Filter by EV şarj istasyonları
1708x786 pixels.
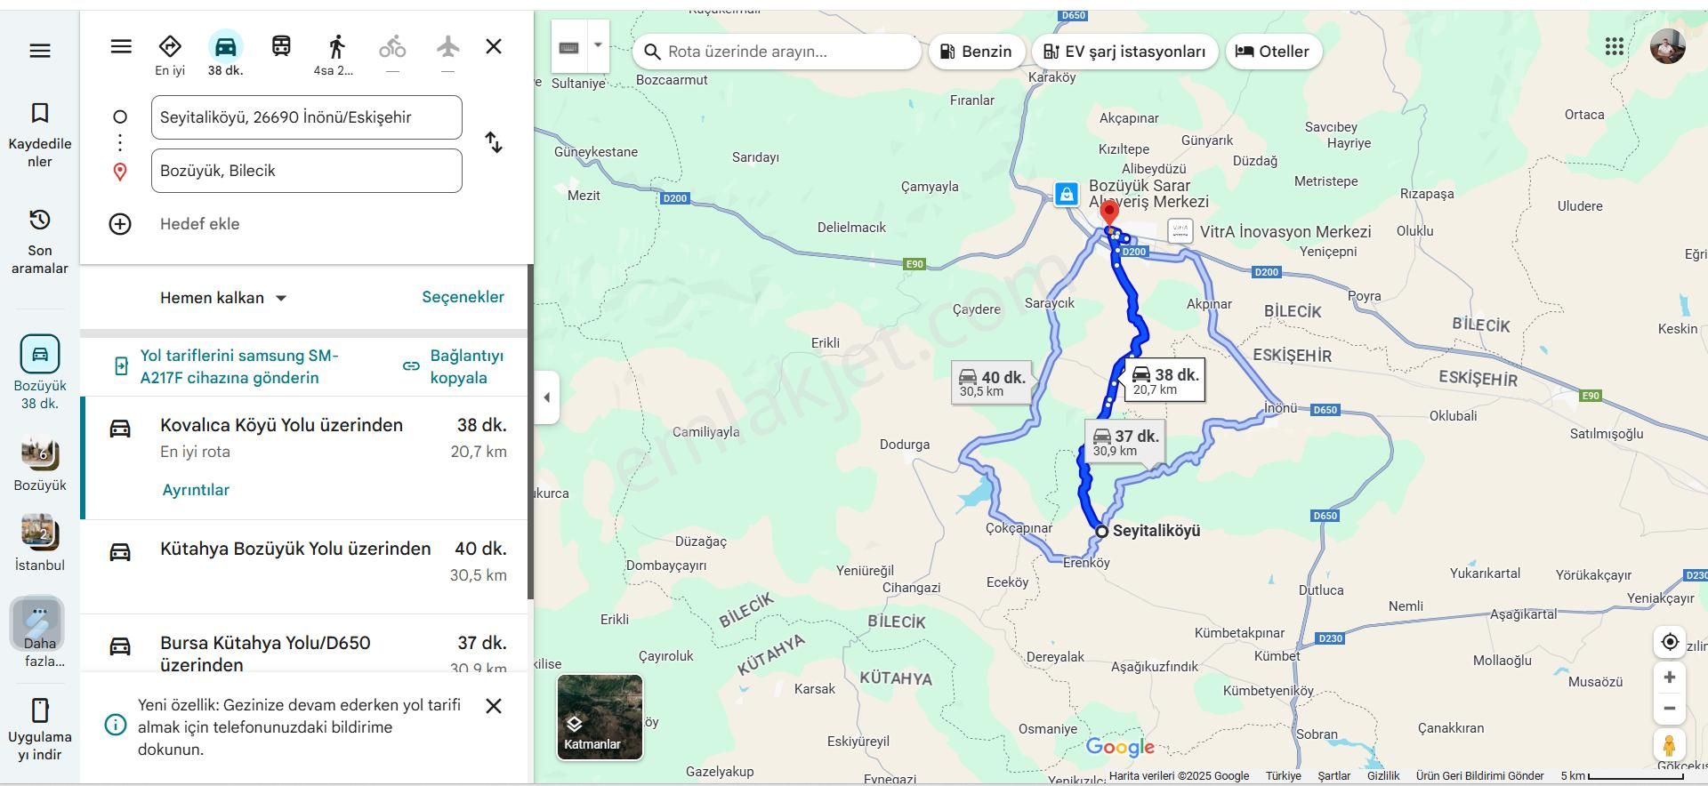click(1124, 52)
